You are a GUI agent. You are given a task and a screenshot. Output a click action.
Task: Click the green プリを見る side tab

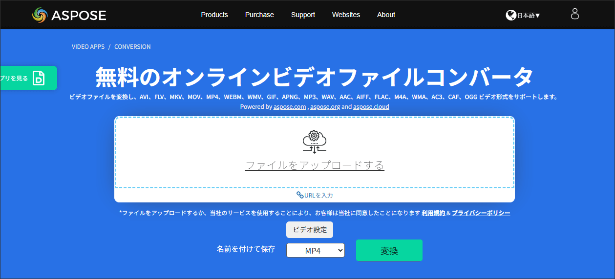click(x=28, y=78)
